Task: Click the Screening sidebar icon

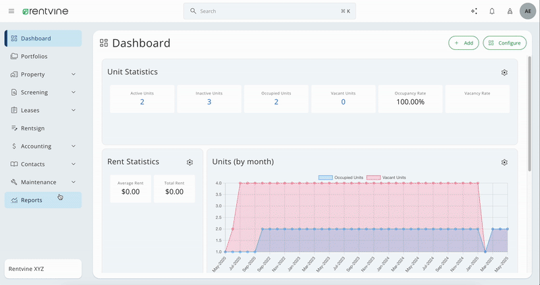Action: point(14,92)
